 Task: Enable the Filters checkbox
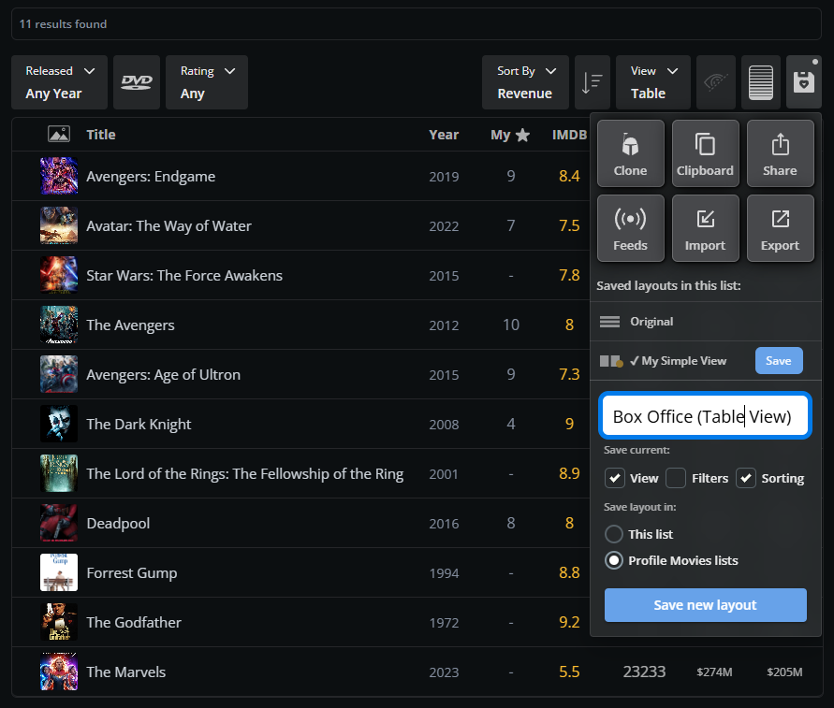(x=676, y=478)
